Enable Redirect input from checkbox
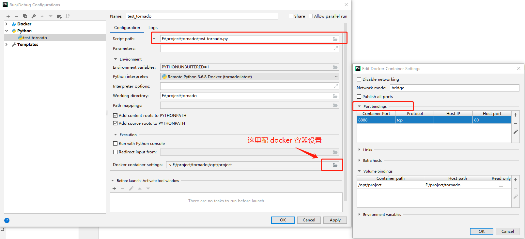 tap(115, 152)
